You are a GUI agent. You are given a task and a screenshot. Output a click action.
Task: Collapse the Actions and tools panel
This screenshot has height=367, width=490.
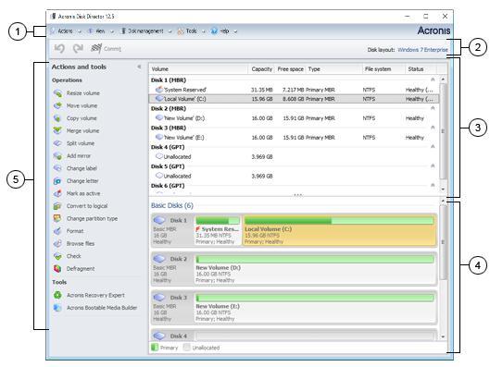[x=139, y=67]
